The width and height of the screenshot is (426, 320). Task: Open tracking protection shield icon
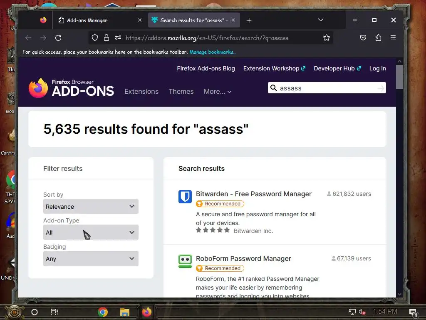pos(94,38)
